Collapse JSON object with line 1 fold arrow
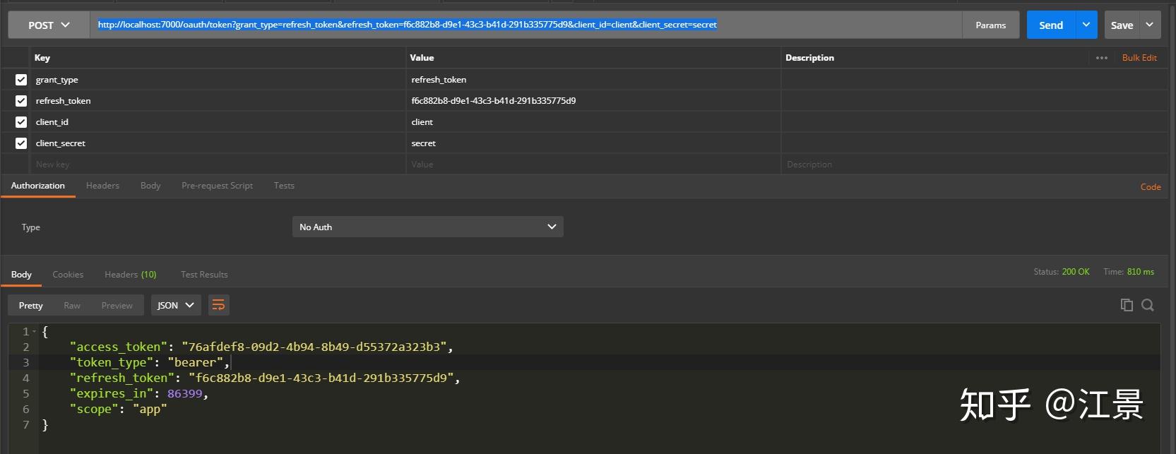Viewport: 1176px width, 454px height. point(34,331)
